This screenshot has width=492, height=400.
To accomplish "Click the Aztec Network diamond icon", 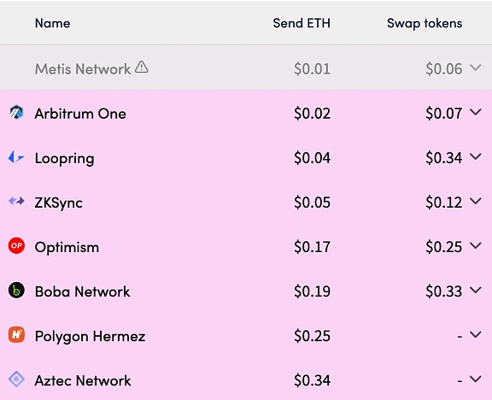I will (16, 379).
